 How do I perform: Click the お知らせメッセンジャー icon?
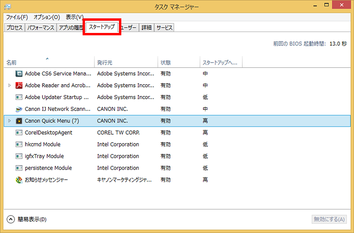point(19,180)
